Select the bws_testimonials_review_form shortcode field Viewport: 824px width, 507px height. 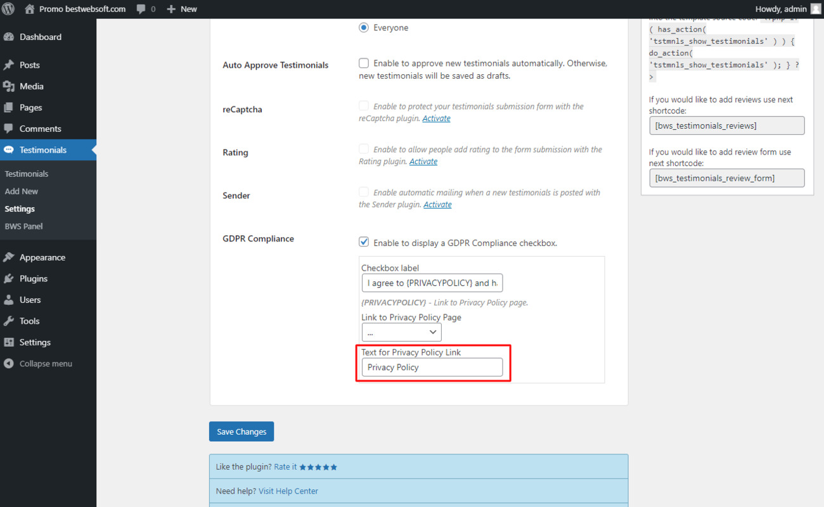click(x=727, y=178)
